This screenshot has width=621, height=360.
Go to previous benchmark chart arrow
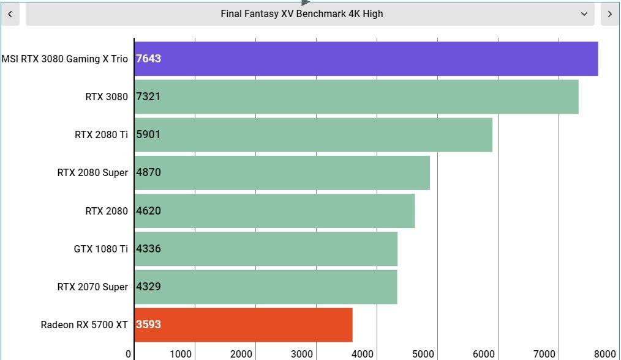pyautogui.click(x=10, y=14)
